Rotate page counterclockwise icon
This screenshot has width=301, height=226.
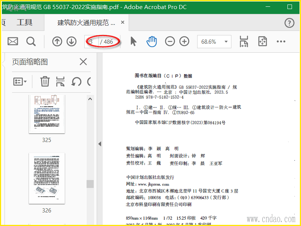[76, 82]
